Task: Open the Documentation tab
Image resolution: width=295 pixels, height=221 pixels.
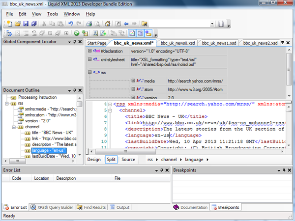Action: point(190,207)
